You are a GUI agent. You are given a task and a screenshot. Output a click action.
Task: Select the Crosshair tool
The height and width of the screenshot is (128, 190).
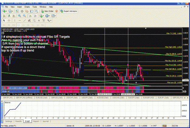(9, 21)
